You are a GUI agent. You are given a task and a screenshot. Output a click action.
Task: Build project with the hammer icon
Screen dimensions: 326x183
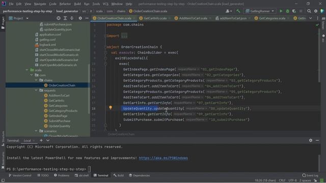click(x=238, y=11)
